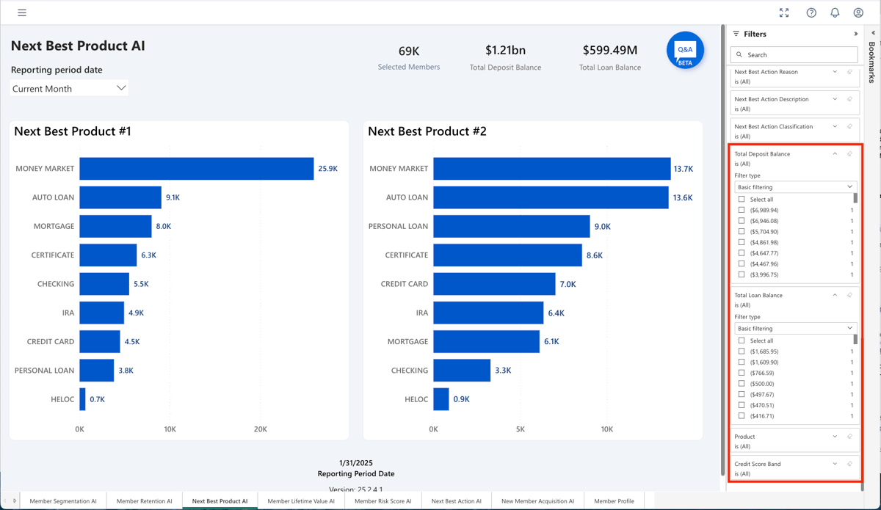Open the user account profile icon
The image size is (881, 510).
point(858,12)
